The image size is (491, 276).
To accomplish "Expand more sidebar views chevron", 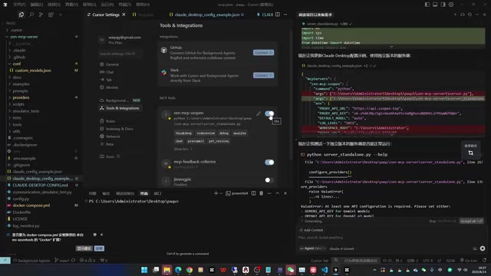I will (61, 15).
